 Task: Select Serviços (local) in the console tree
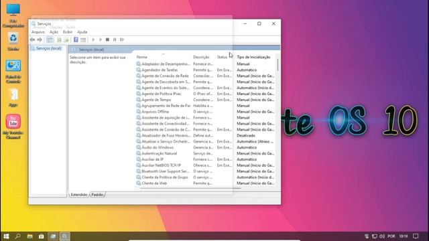48,48
